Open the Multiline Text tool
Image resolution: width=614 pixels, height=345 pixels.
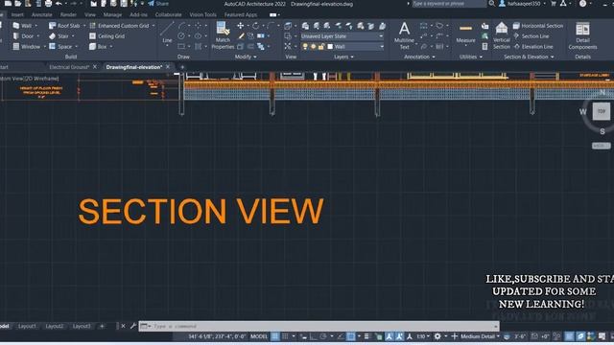(404, 35)
